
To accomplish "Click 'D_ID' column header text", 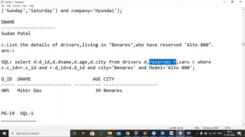I will pos(7,79).
